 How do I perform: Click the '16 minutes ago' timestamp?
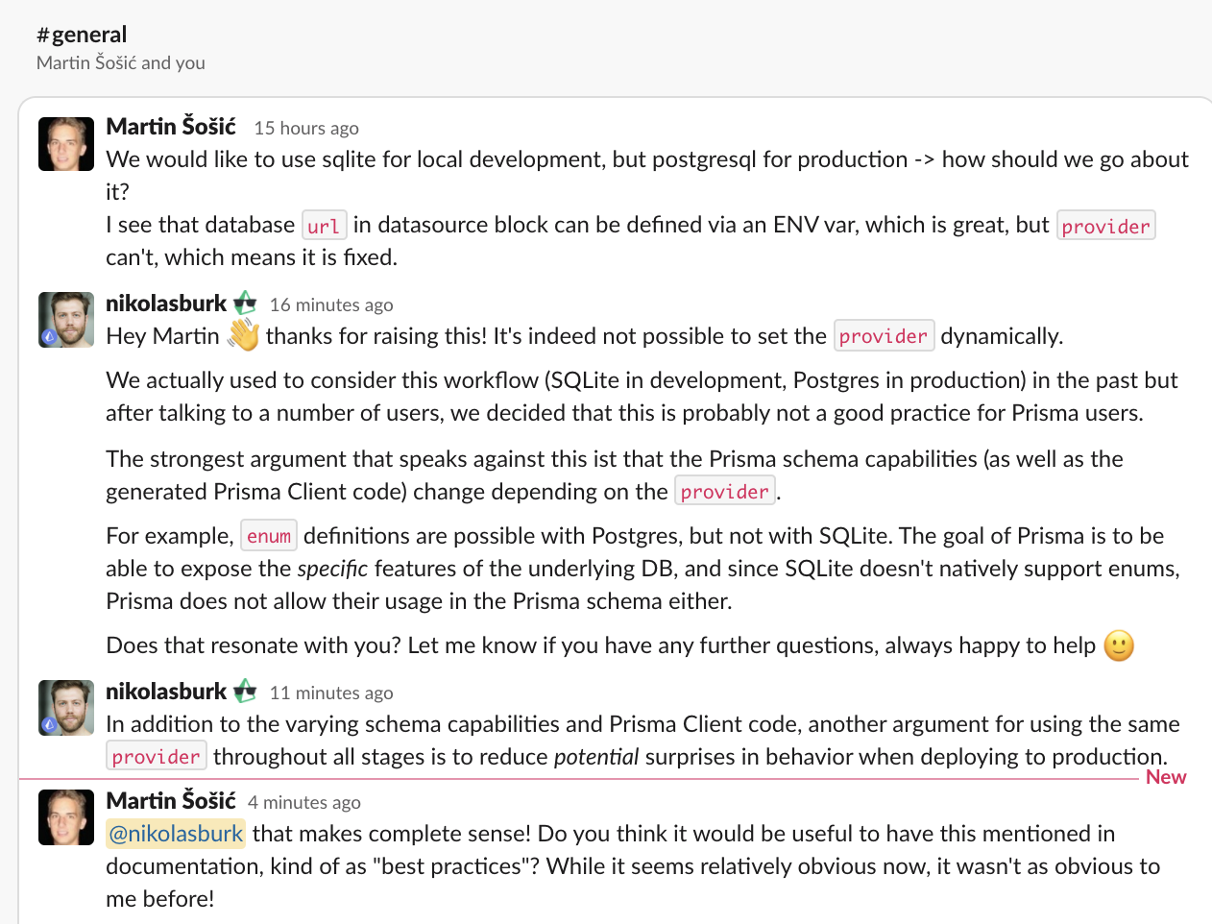(330, 304)
